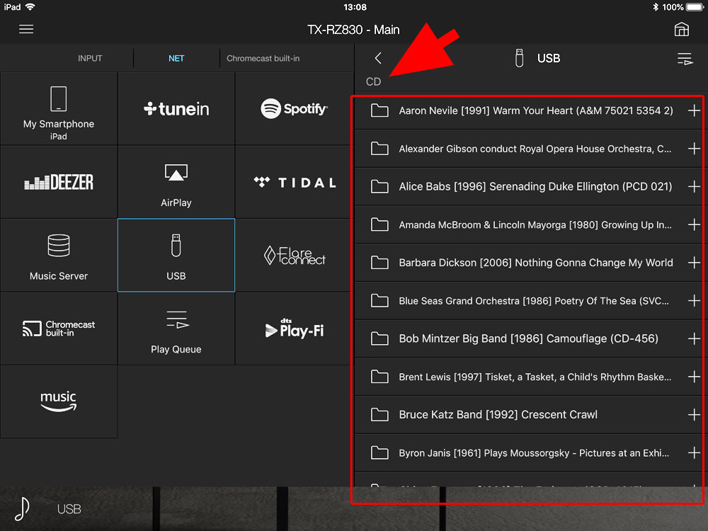The height and width of the screenshot is (531, 708).
Task: Open Spotify streaming service
Action: [294, 108]
